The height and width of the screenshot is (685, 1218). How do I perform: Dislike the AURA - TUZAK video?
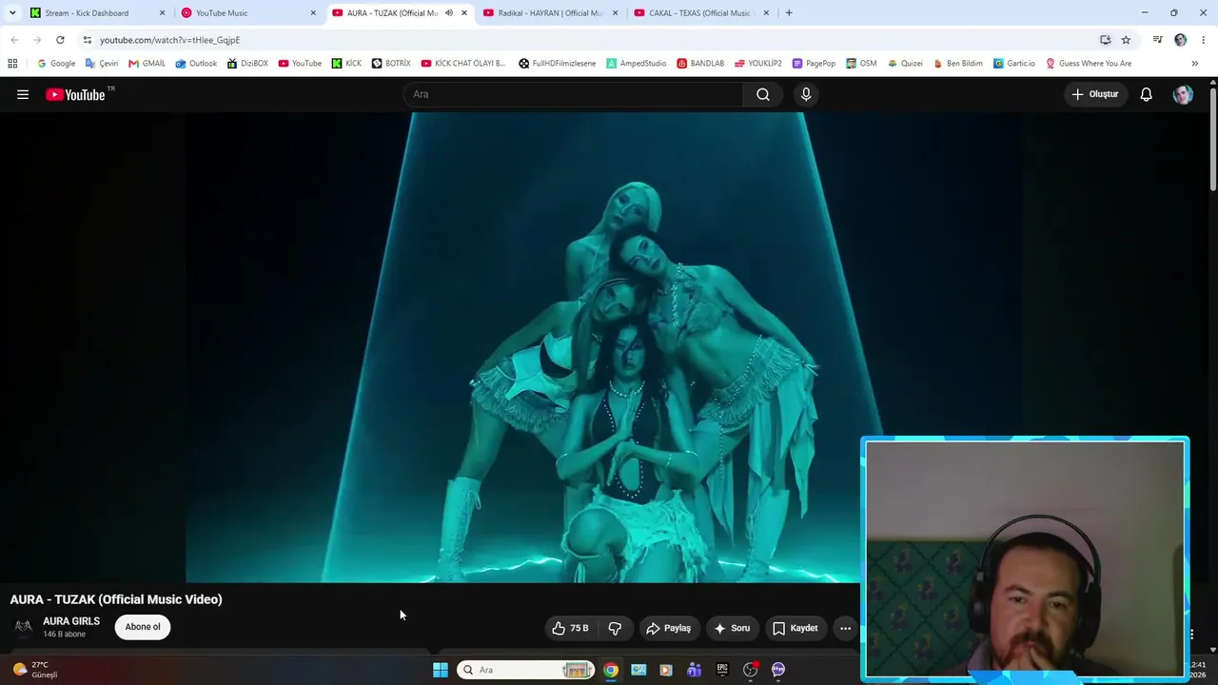tap(615, 628)
